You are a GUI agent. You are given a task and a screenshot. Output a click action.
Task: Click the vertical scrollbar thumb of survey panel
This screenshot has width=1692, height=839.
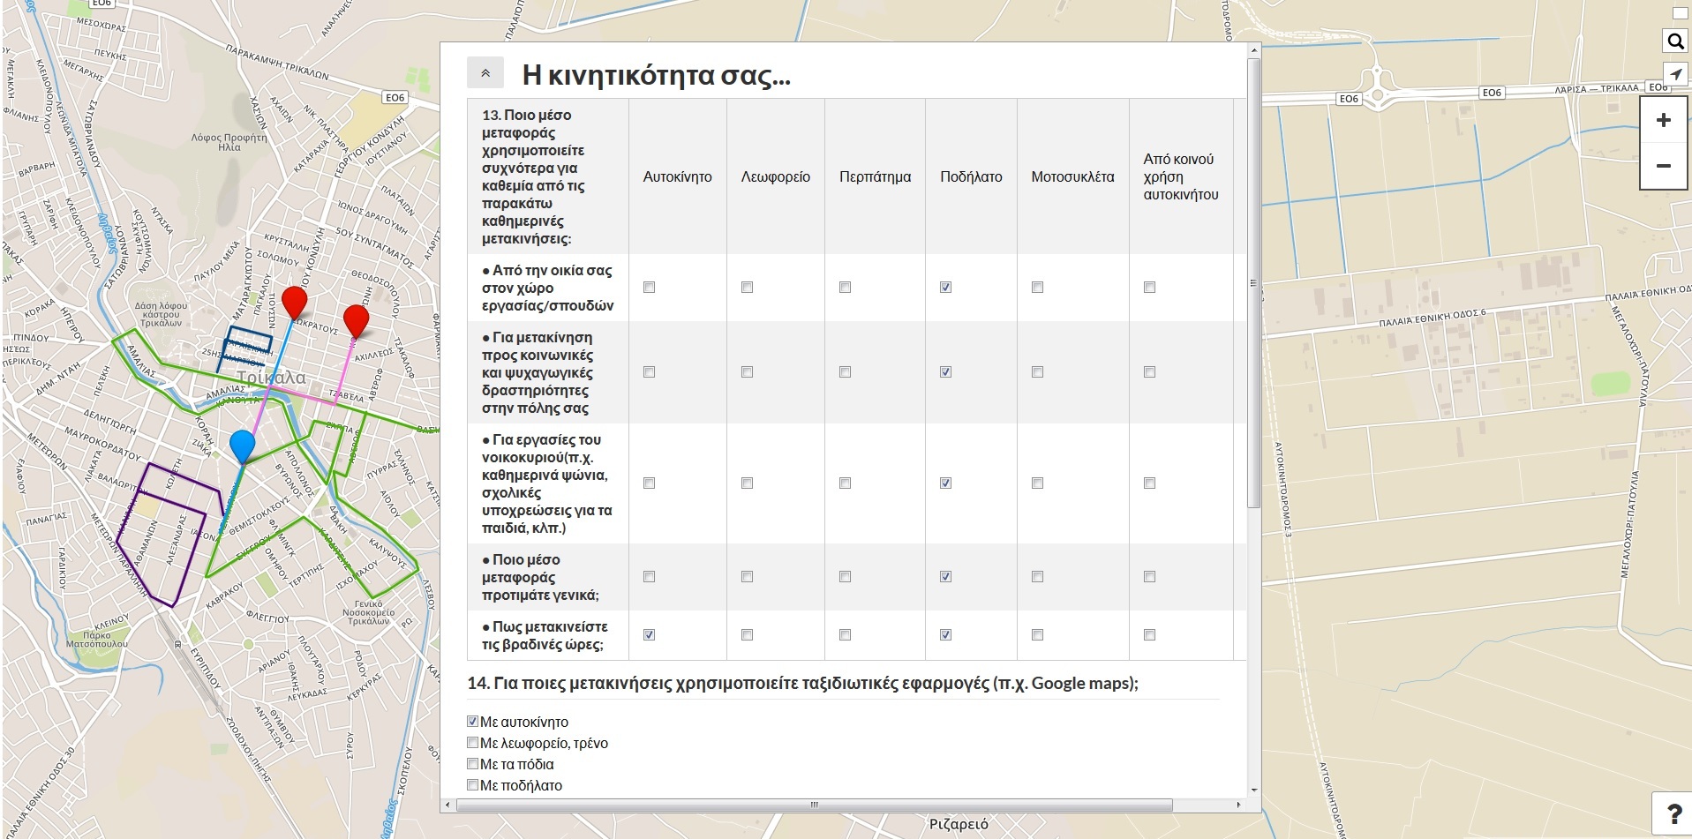click(x=1253, y=283)
